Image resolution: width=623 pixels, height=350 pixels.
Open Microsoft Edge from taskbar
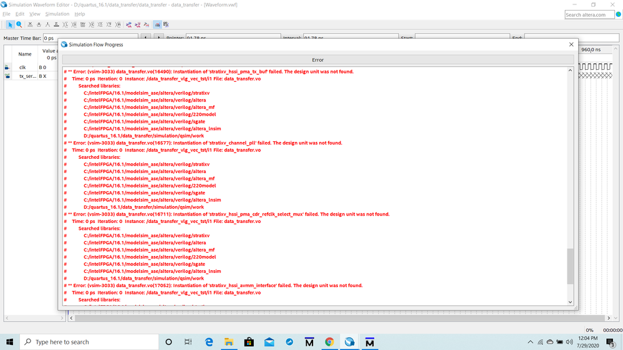coord(208,342)
